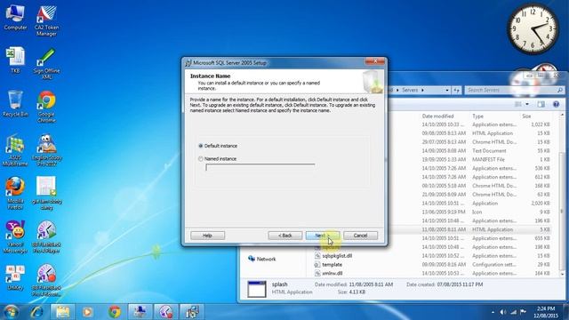
Task: Launch Internet Explorer from the taskbar
Action: pyautogui.click(x=36, y=312)
